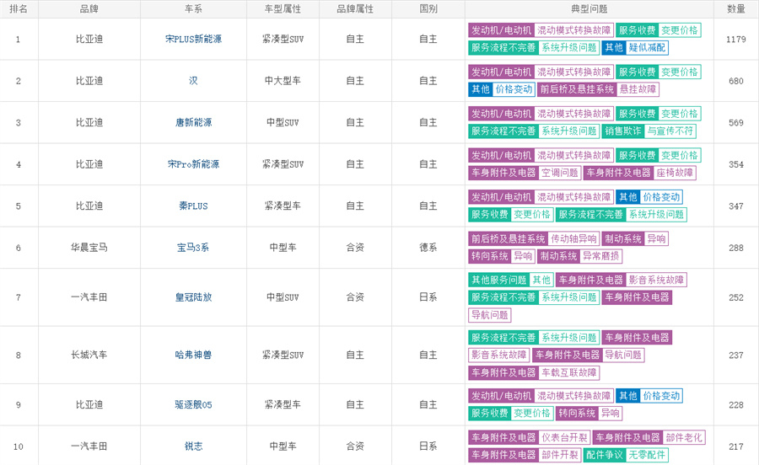The height and width of the screenshot is (465, 759).
Task: Open the 宝马3系 car series link
Action: (193, 248)
